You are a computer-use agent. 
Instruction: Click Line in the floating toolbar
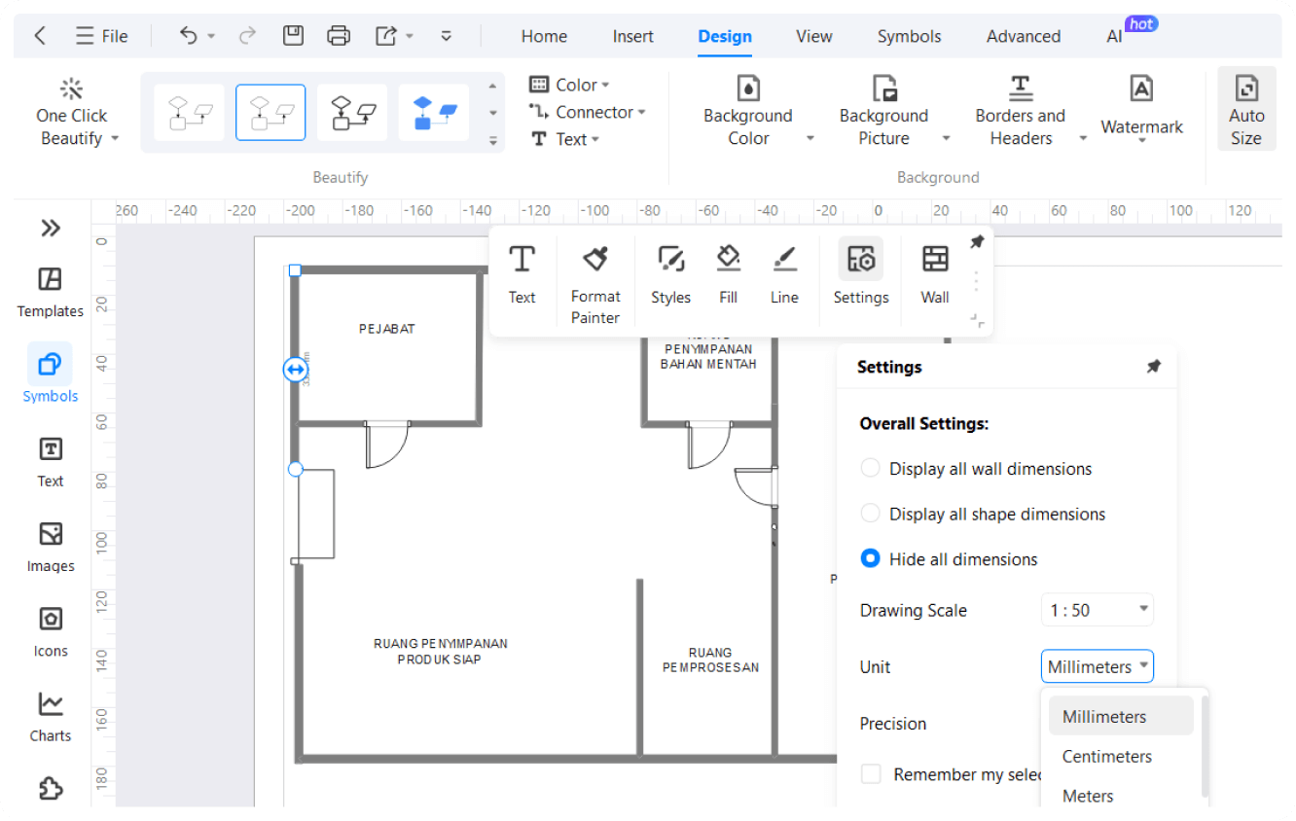[x=784, y=275]
